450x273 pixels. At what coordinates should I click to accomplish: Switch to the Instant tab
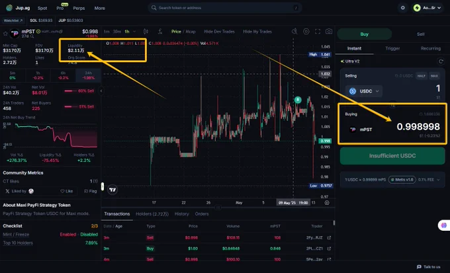354,48
